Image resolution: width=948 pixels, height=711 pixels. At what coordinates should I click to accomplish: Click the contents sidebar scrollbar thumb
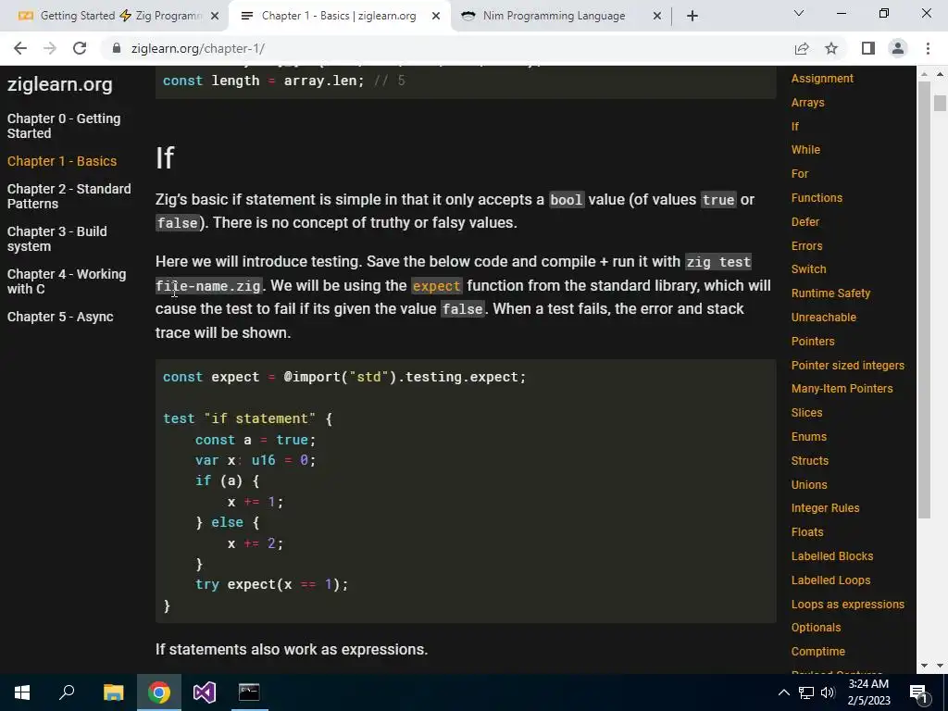tap(924, 299)
